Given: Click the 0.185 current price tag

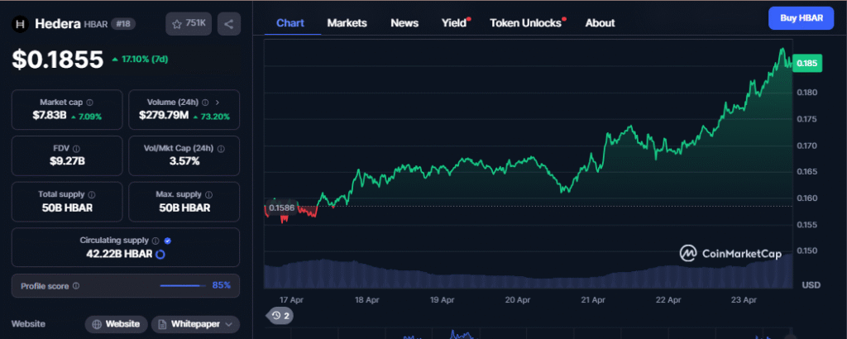Looking at the screenshot, I should [x=807, y=63].
